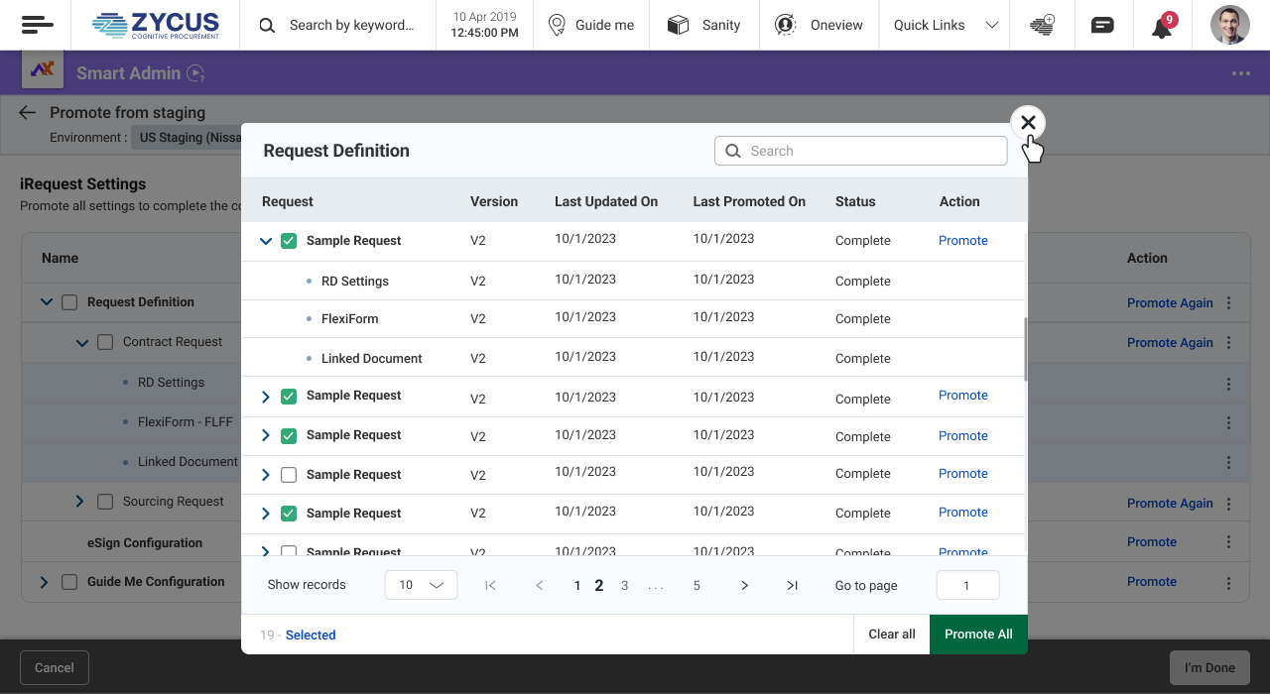The image size is (1270, 694).
Task: Uncheck the first Sample Request checkbox
Action: 289,241
